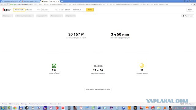The image size is (196, 110).
Task: Click the yellow search timer icon
Action: click(x=142, y=66)
